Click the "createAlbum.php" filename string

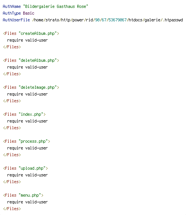[x=37, y=33]
